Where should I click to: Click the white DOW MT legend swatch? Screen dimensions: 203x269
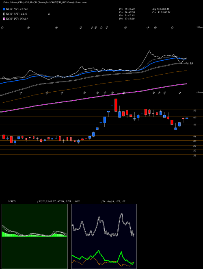(x=4, y=14)
